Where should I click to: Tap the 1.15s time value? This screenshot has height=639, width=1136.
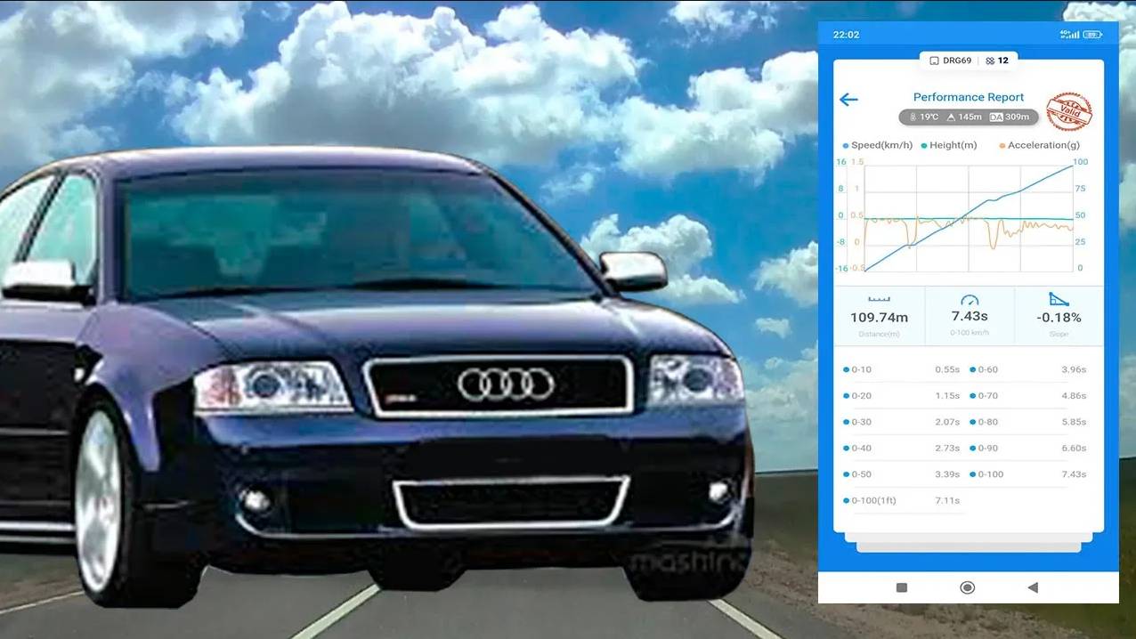(947, 395)
